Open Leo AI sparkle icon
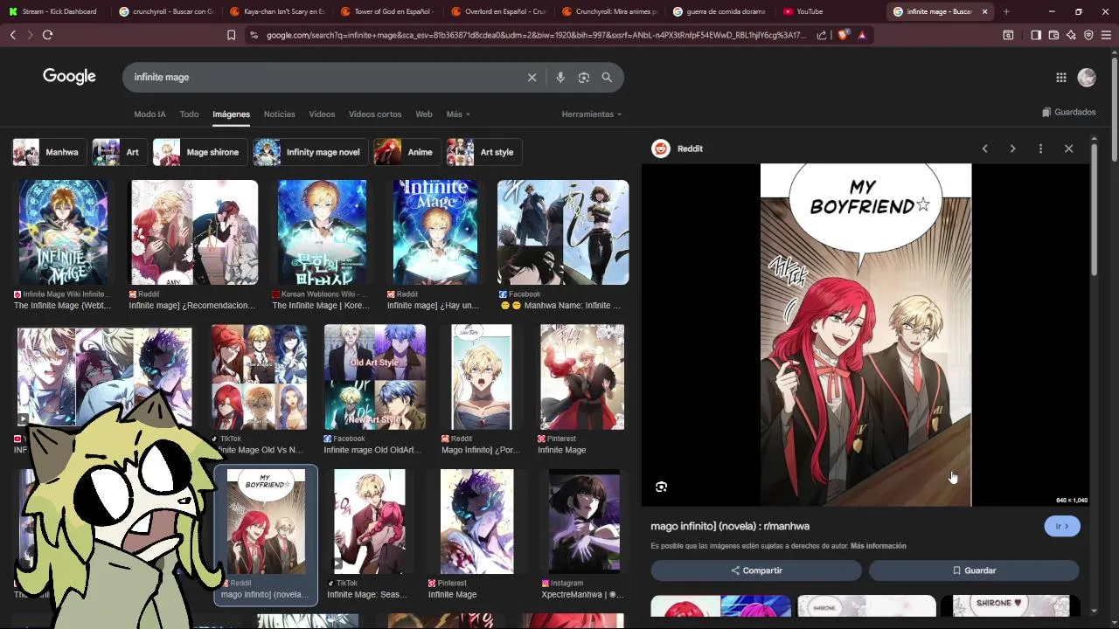 [1071, 35]
